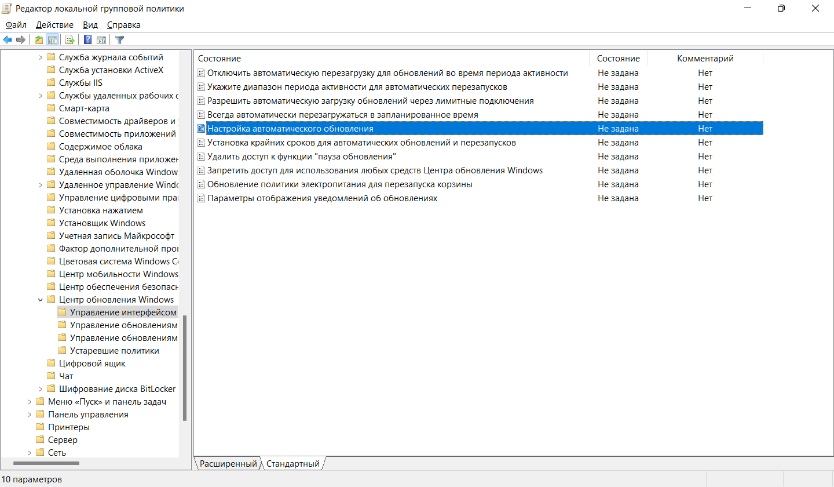This screenshot has width=834, height=487.
Task: Click the Filter funnel icon
Action: [x=120, y=40]
